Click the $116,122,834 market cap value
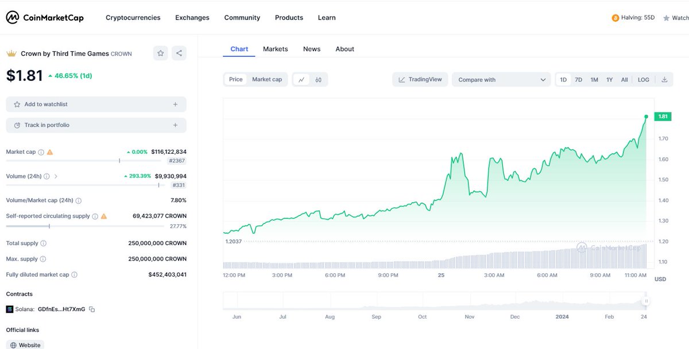Image resolution: width=689 pixels, height=349 pixels. 169,152
